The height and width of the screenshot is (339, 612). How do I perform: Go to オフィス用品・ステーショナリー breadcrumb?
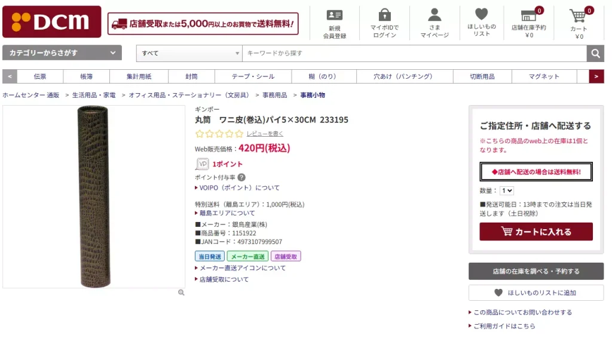(189, 95)
